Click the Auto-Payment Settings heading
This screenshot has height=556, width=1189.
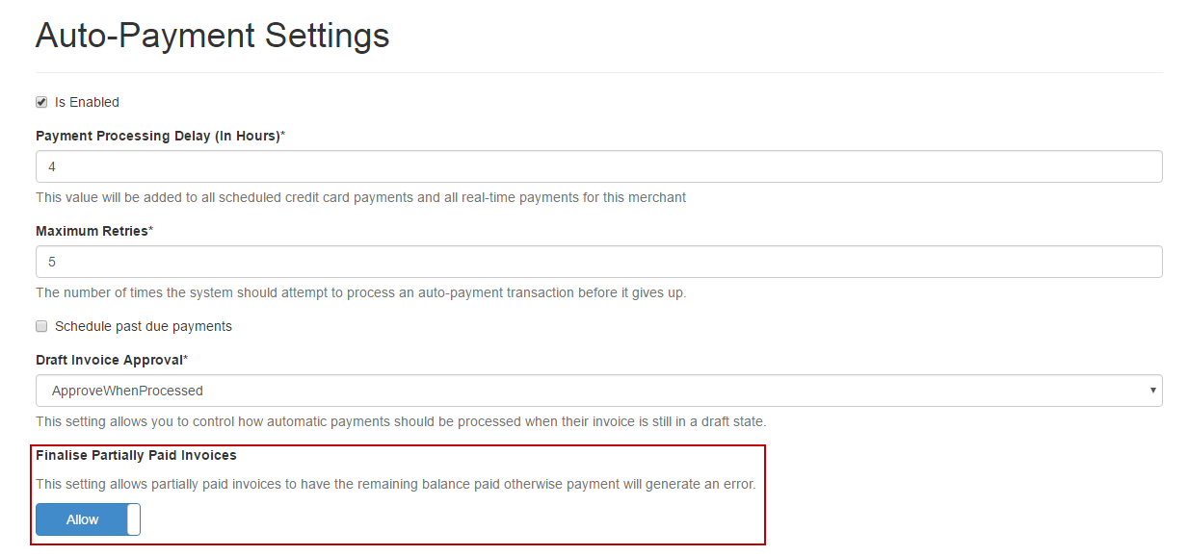[x=212, y=36]
